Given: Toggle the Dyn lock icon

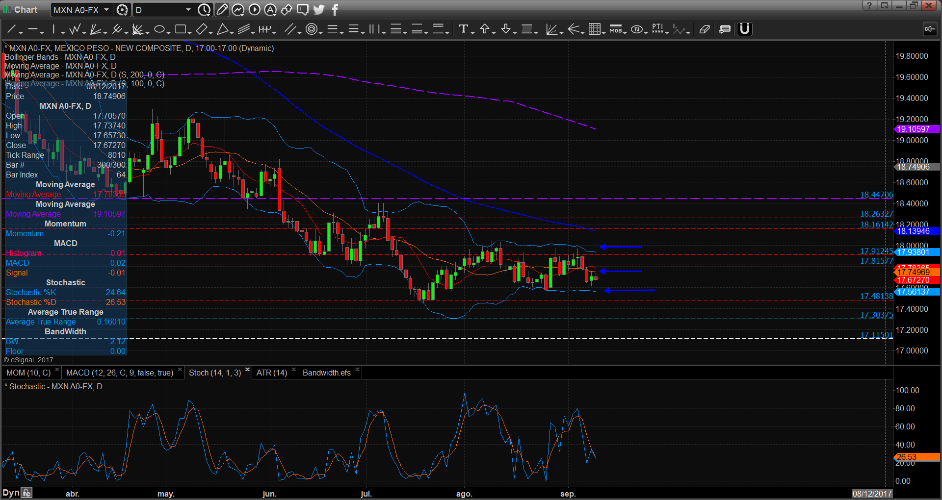Looking at the screenshot, I should point(26,493).
